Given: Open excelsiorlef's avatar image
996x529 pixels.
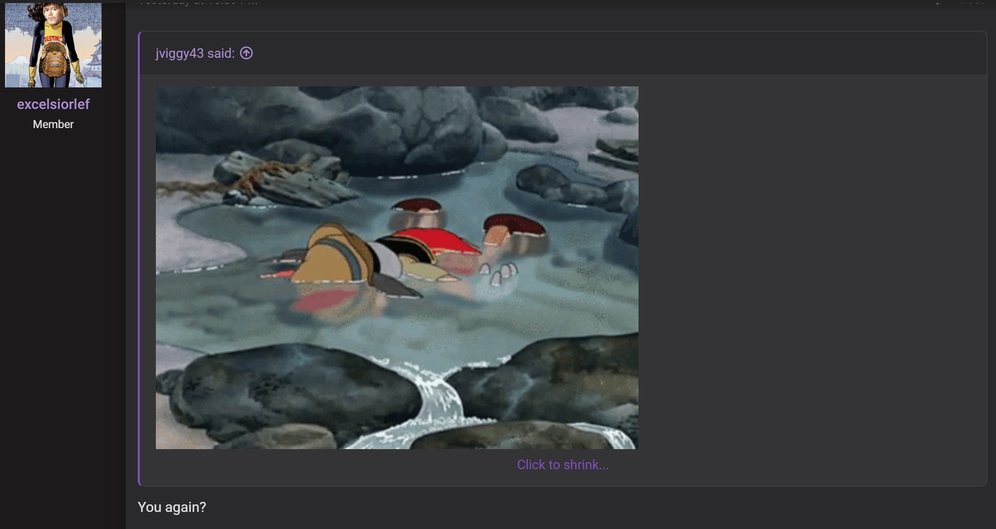Looking at the screenshot, I should (53, 45).
